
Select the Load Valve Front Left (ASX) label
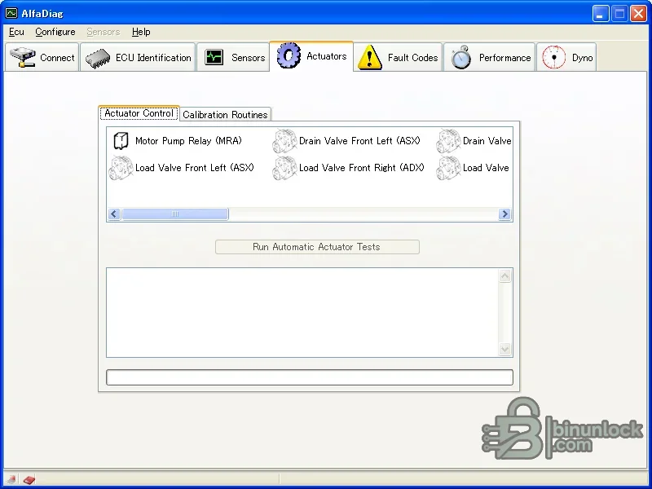pos(195,168)
